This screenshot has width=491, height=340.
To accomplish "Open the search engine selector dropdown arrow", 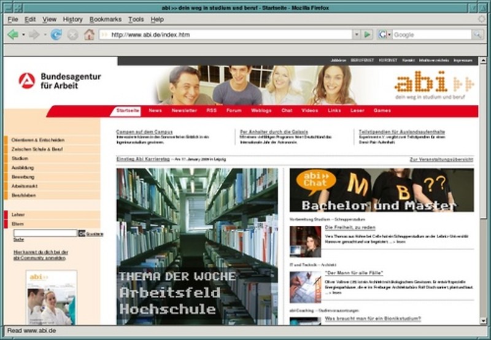I will [x=389, y=35].
